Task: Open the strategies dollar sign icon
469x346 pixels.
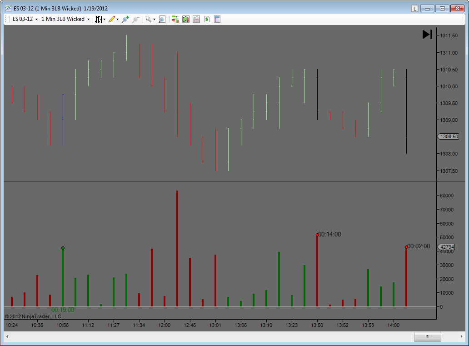Action: pyautogui.click(x=207, y=20)
